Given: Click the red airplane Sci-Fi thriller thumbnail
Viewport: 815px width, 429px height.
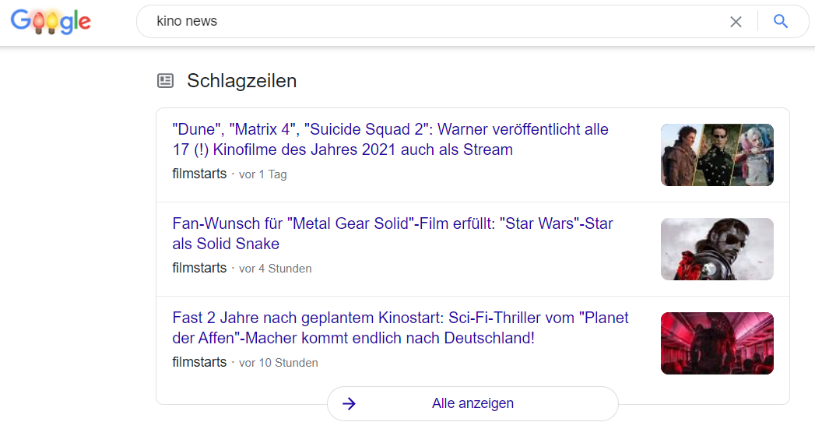Looking at the screenshot, I should click(717, 343).
